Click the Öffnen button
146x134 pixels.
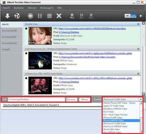(x=84, y=100)
